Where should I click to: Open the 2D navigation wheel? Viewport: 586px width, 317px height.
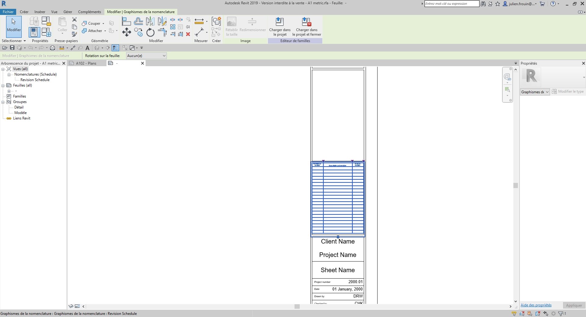(507, 77)
